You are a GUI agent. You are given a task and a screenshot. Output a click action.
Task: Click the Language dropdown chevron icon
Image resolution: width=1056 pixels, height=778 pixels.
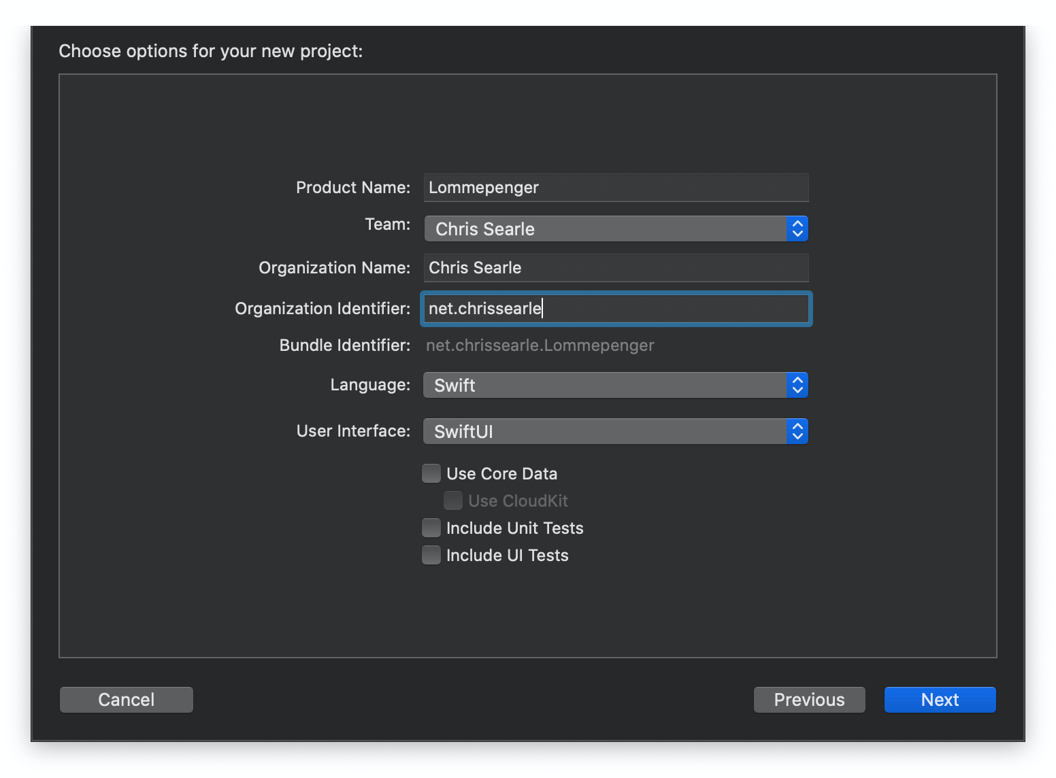coord(797,385)
